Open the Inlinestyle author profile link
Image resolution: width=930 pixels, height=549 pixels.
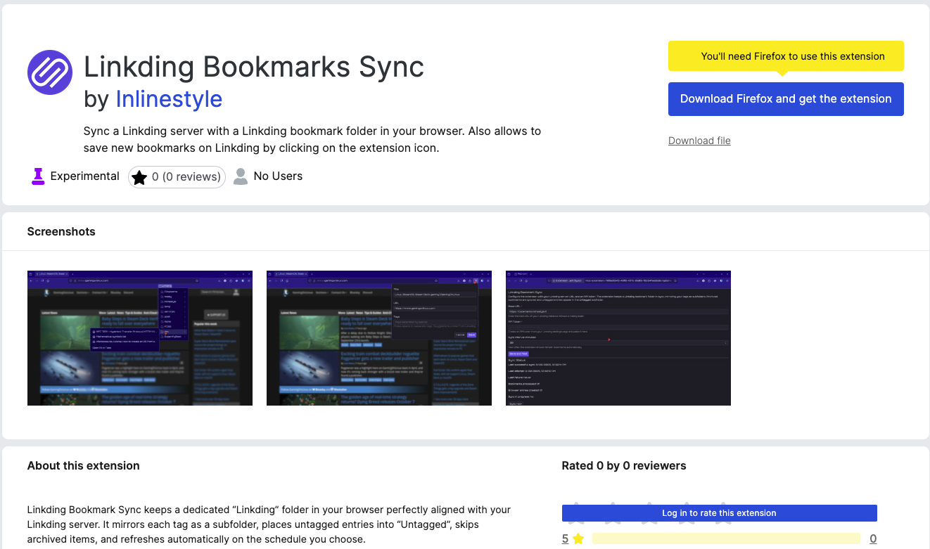click(x=169, y=99)
